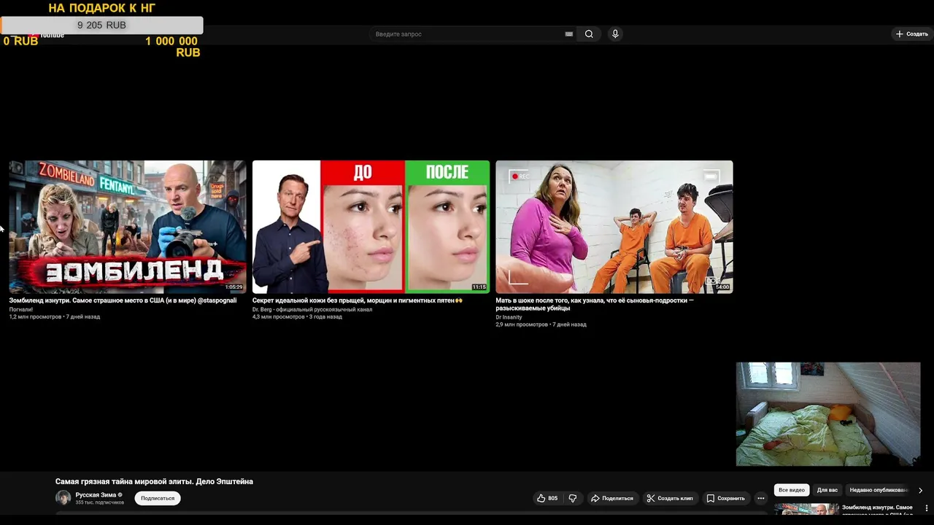Click the Сохранить button
This screenshot has height=525, width=934.
726,498
